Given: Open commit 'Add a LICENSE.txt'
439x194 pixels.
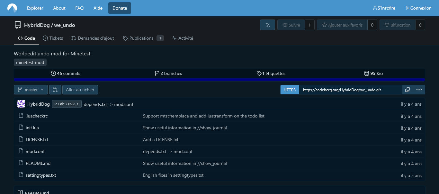Looking at the screenshot, I should [x=161, y=140].
